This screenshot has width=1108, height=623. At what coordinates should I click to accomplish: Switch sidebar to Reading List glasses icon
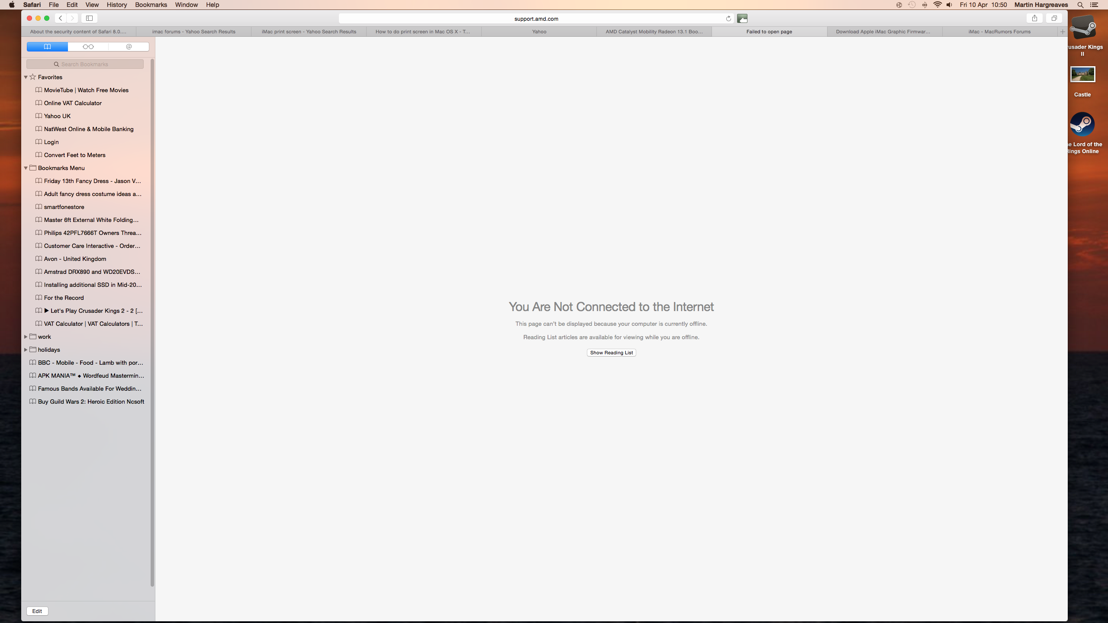point(88,47)
